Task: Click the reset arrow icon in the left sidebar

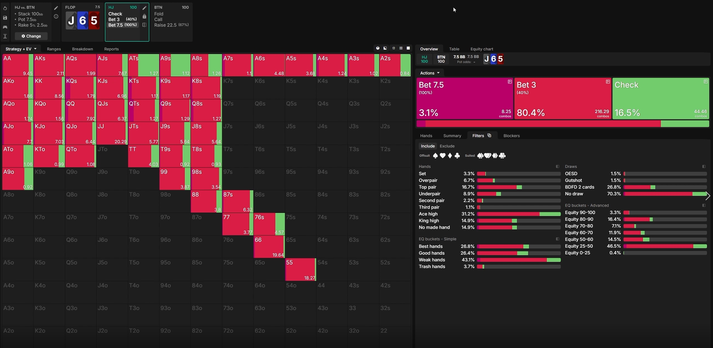Action: pyautogui.click(x=5, y=8)
